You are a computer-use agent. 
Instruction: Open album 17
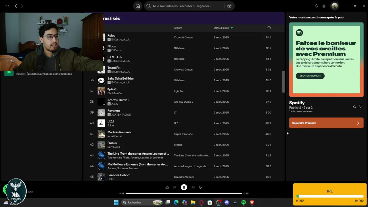(x=175, y=112)
